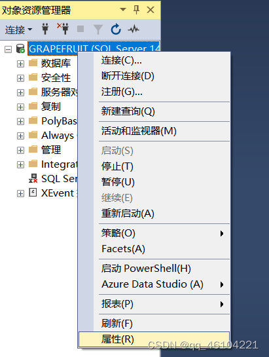
Task: Open the panel window position dropdown arrow
Action: (x=123, y=10)
